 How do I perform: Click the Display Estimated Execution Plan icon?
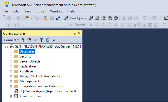(103, 25)
